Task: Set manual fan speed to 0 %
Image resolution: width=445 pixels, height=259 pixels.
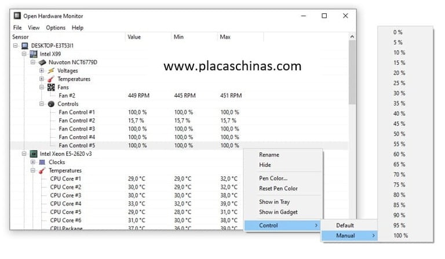Action: coord(405,32)
